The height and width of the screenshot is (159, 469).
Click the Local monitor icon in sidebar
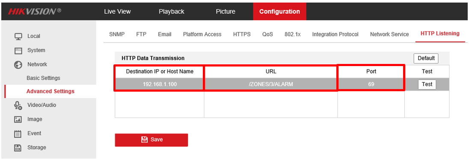(x=18, y=36)
